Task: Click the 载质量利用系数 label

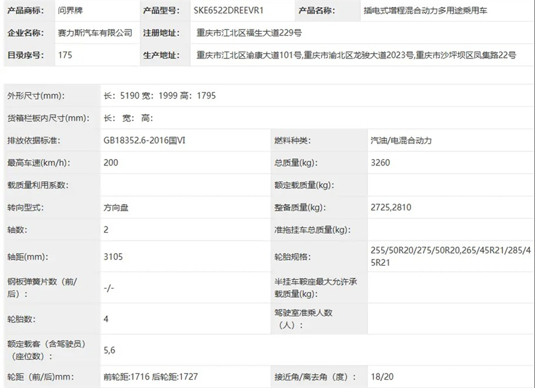Action: [38, 185]
